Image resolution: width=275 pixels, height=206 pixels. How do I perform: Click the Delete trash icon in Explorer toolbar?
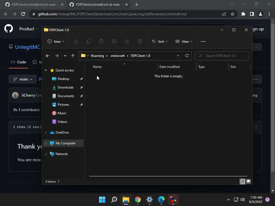pyautogui.click(x=140, y=42)
